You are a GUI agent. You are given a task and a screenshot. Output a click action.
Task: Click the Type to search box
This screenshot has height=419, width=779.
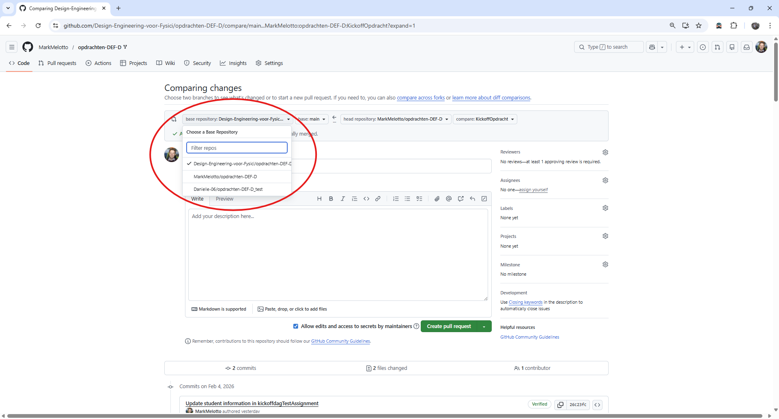pos(609,47)
